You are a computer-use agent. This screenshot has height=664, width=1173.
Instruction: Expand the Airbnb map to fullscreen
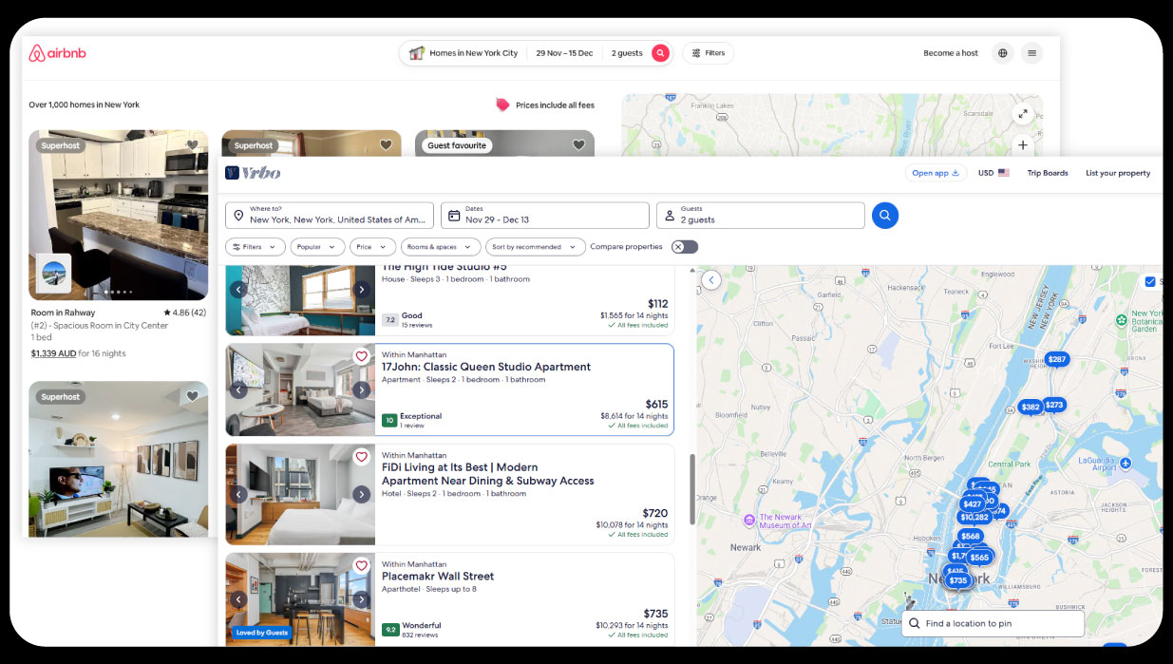(x=1023, y=114)
